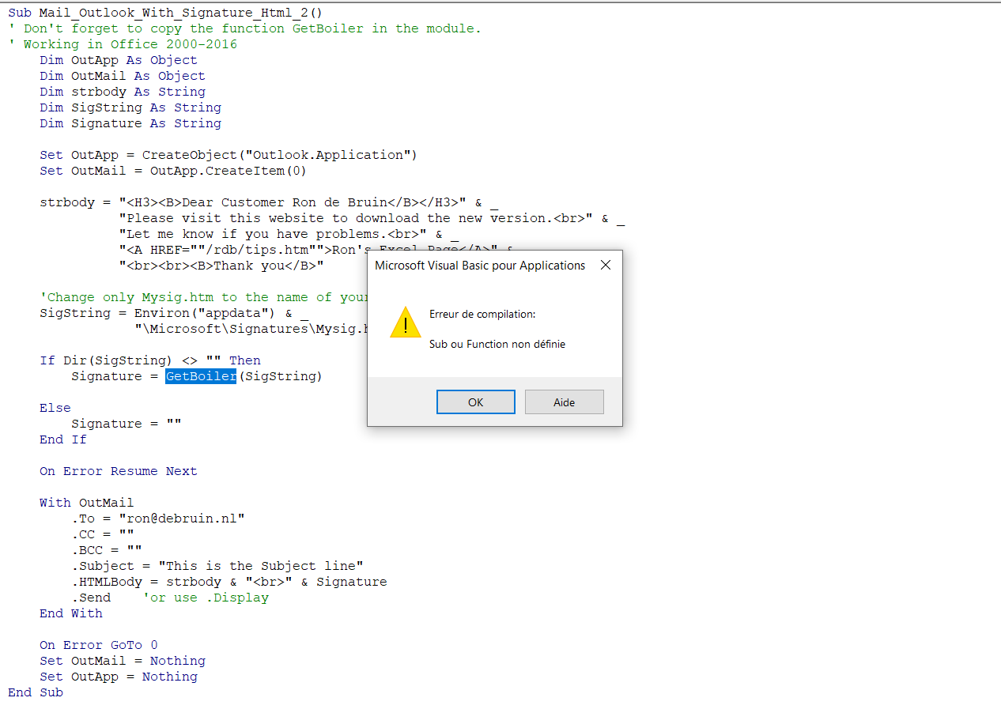
Task: Click the Signature = "" line
Action: (127, 424)
